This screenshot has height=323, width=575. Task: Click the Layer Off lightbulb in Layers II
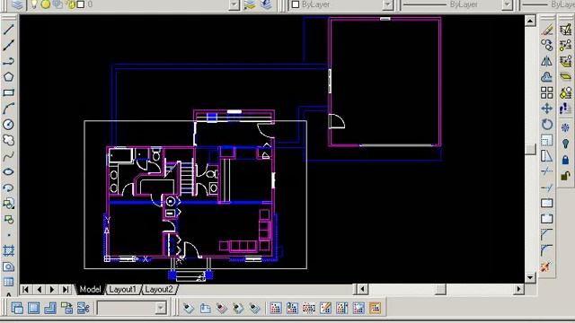pos(566,144)
